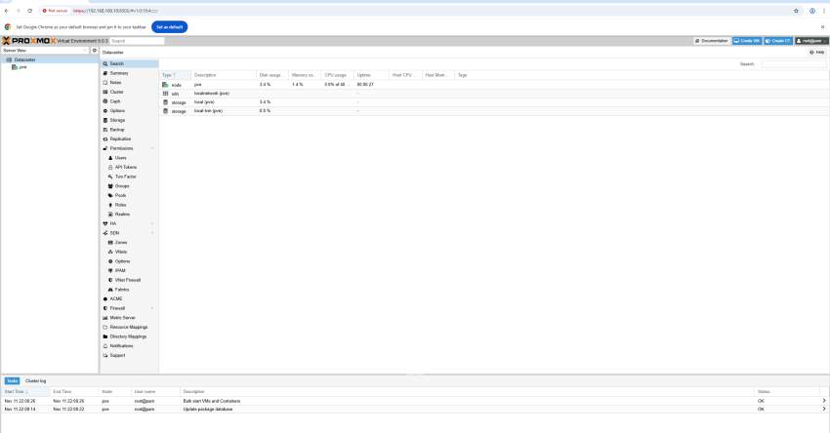This screenshot has width=830, height=433.
Task: Click the gear icon beside Options under Ceph
Action: [105, 111]
